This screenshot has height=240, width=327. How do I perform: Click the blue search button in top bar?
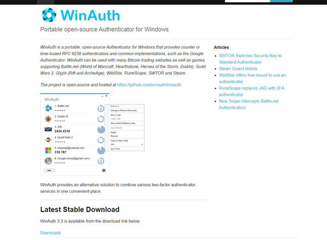point(282,1)
